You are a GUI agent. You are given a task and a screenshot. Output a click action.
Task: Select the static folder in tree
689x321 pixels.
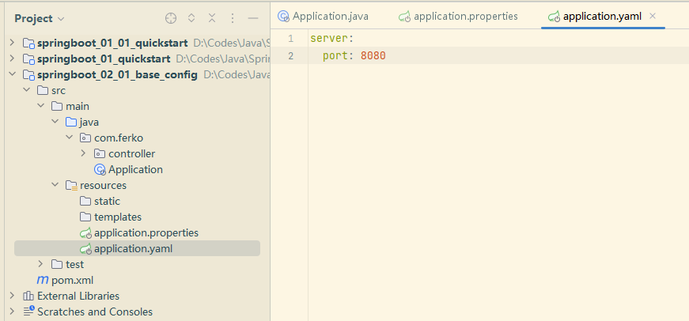107,201
